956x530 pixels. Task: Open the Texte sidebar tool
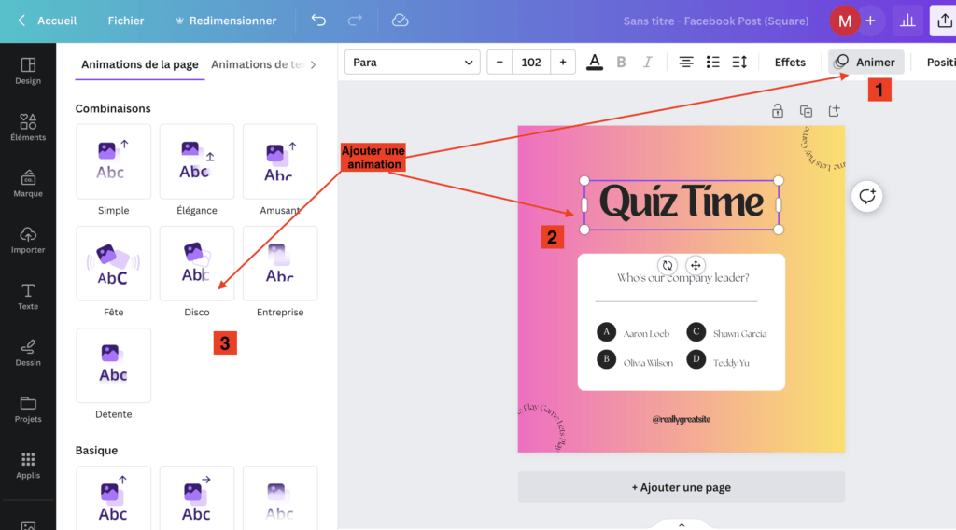tap(28, 297)
